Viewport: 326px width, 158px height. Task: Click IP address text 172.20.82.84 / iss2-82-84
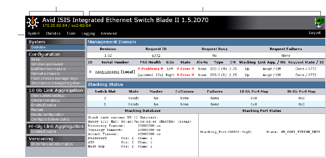tap(67, 26)
